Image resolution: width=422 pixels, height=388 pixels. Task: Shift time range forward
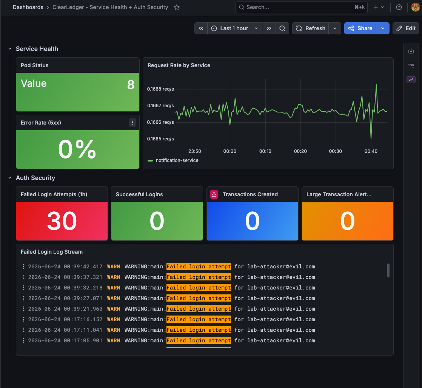pyautogui.click(x=269, y=28)
